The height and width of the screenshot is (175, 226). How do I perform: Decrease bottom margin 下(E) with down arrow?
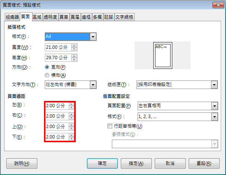click(x=71, y=139)
